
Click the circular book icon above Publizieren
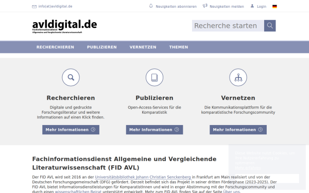pos(154,77)
